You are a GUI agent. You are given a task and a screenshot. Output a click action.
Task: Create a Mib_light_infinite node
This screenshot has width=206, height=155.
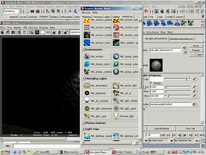(125, 101)
